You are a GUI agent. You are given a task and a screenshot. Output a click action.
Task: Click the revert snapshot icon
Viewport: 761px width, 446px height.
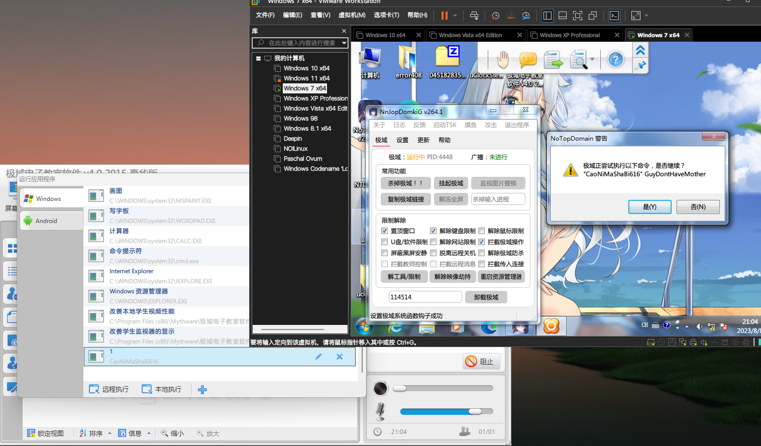click(x=511, y=16)
